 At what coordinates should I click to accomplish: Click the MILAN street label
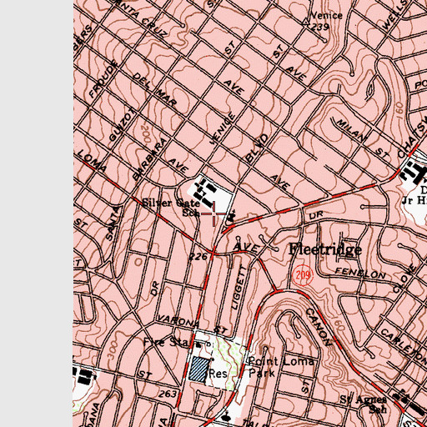pyautogui.click(x=351, y=130)
